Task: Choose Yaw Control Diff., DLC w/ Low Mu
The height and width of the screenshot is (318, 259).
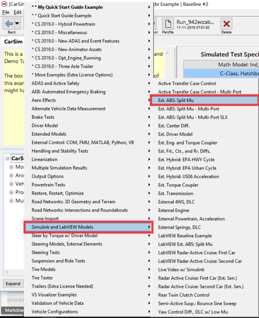Action: [x=205, y=312]
